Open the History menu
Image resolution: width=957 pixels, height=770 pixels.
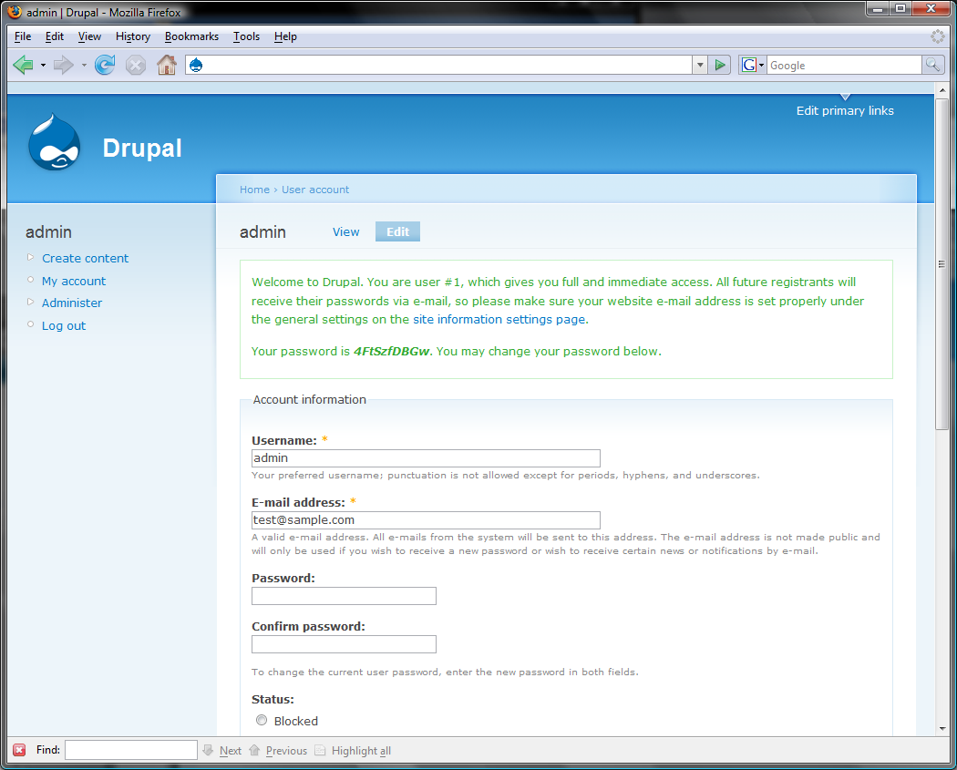click(x=133, y=36)
